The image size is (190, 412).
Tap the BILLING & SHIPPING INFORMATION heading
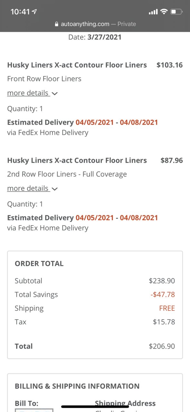coord(77,386)
